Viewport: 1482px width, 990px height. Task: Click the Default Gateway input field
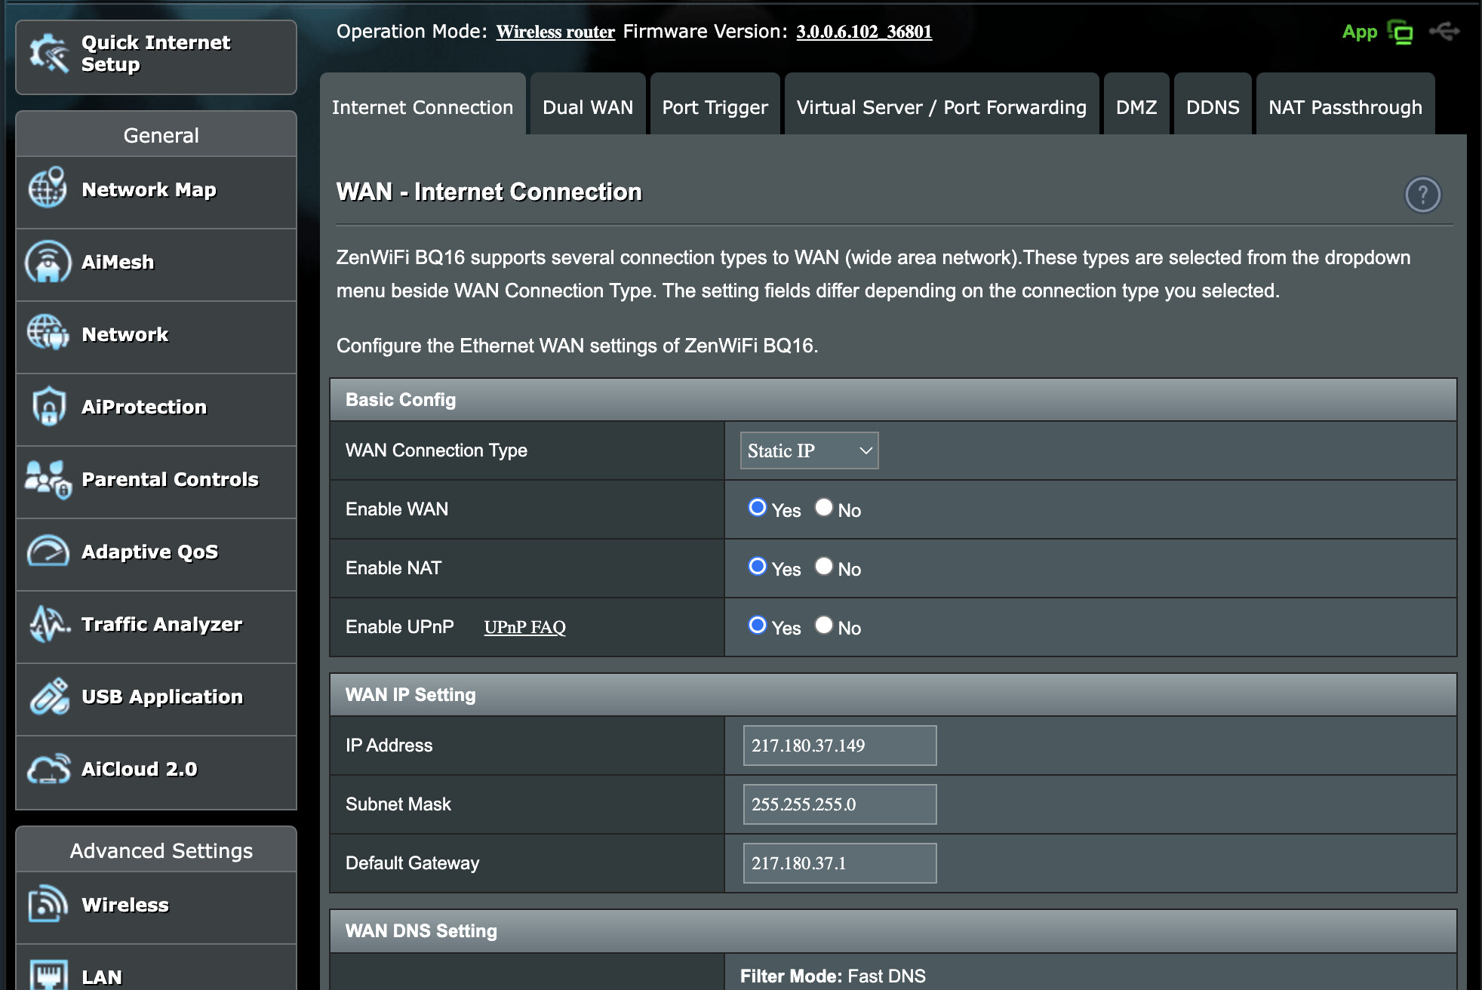pos(840,863)
